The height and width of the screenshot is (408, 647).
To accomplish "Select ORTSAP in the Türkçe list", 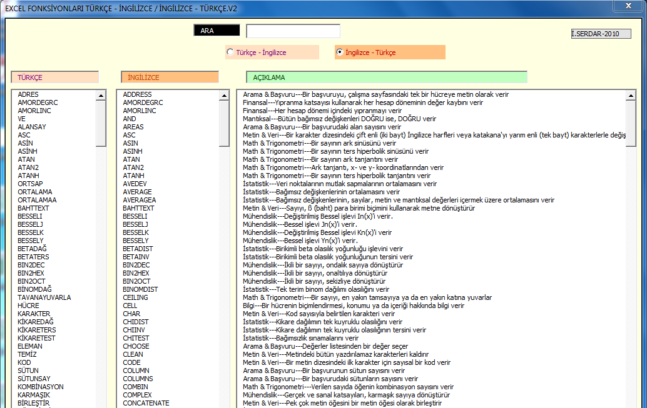I will pos(30,184).
